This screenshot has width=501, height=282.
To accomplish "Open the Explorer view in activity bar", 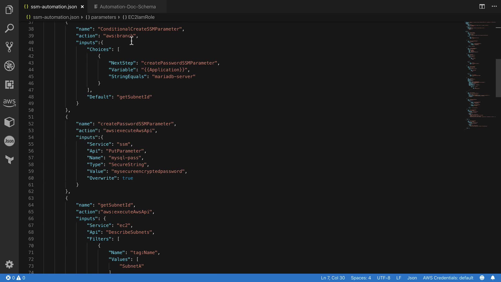I will pyautogui.click(x=9, y=10).
